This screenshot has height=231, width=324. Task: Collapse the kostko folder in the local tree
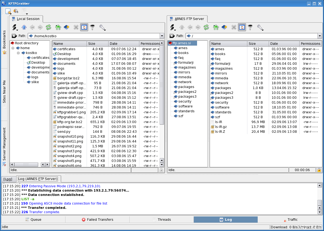point(18,53)
